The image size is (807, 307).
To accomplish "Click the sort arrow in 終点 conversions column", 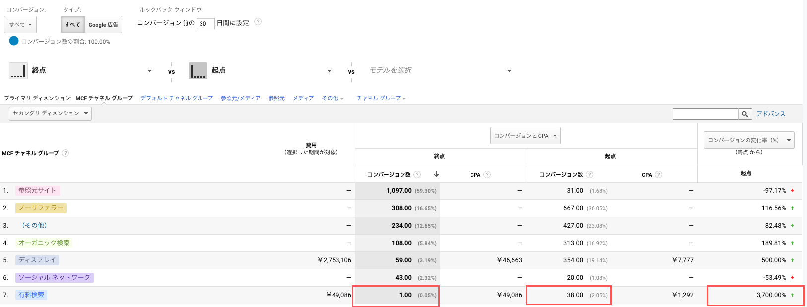I will pos(436,174).
